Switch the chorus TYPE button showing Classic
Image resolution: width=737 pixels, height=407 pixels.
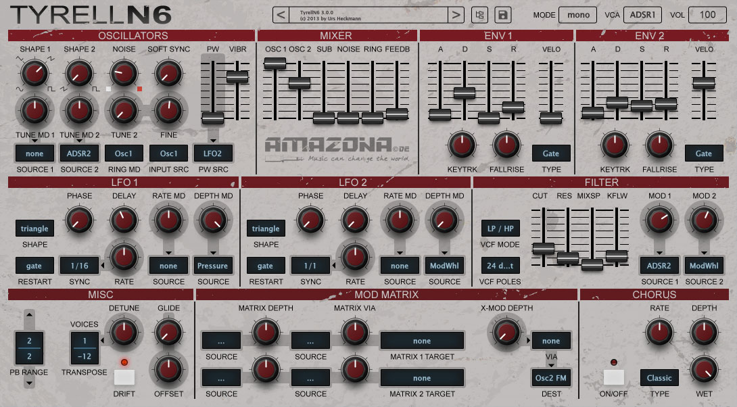click(x=659, y=378)
